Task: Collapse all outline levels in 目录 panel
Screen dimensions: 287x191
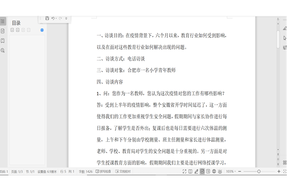Action: [x=17, y=30]
